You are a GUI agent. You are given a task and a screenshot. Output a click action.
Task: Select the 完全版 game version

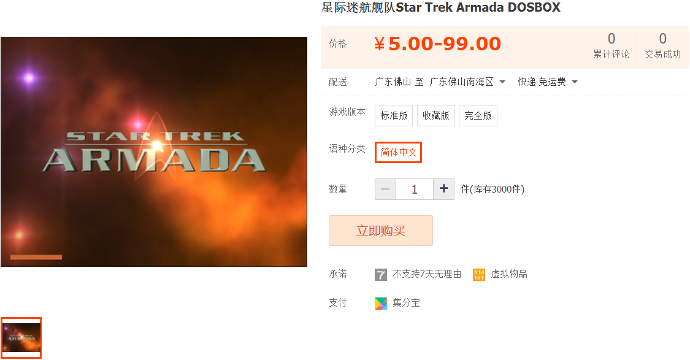click(x=478, y=115)
